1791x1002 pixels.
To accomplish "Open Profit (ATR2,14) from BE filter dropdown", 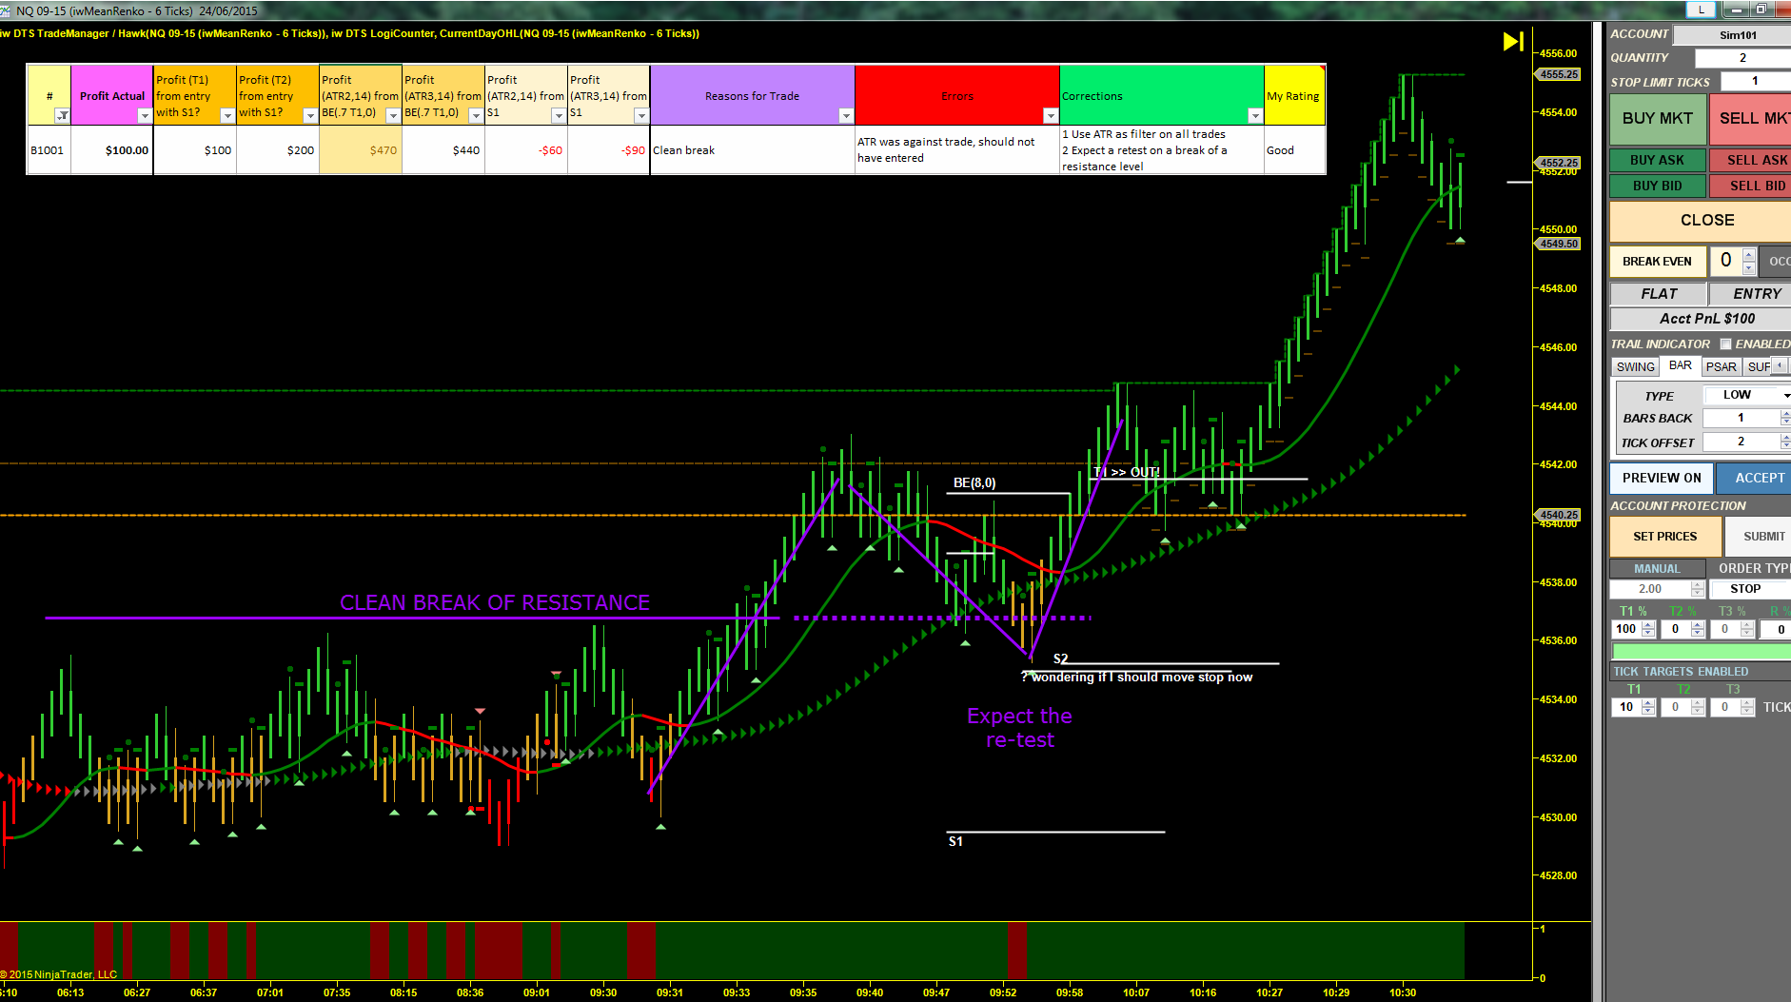I will [393, 115].
